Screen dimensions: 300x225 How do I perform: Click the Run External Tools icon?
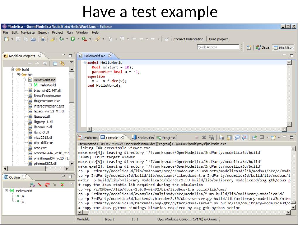tap(84, 39)
